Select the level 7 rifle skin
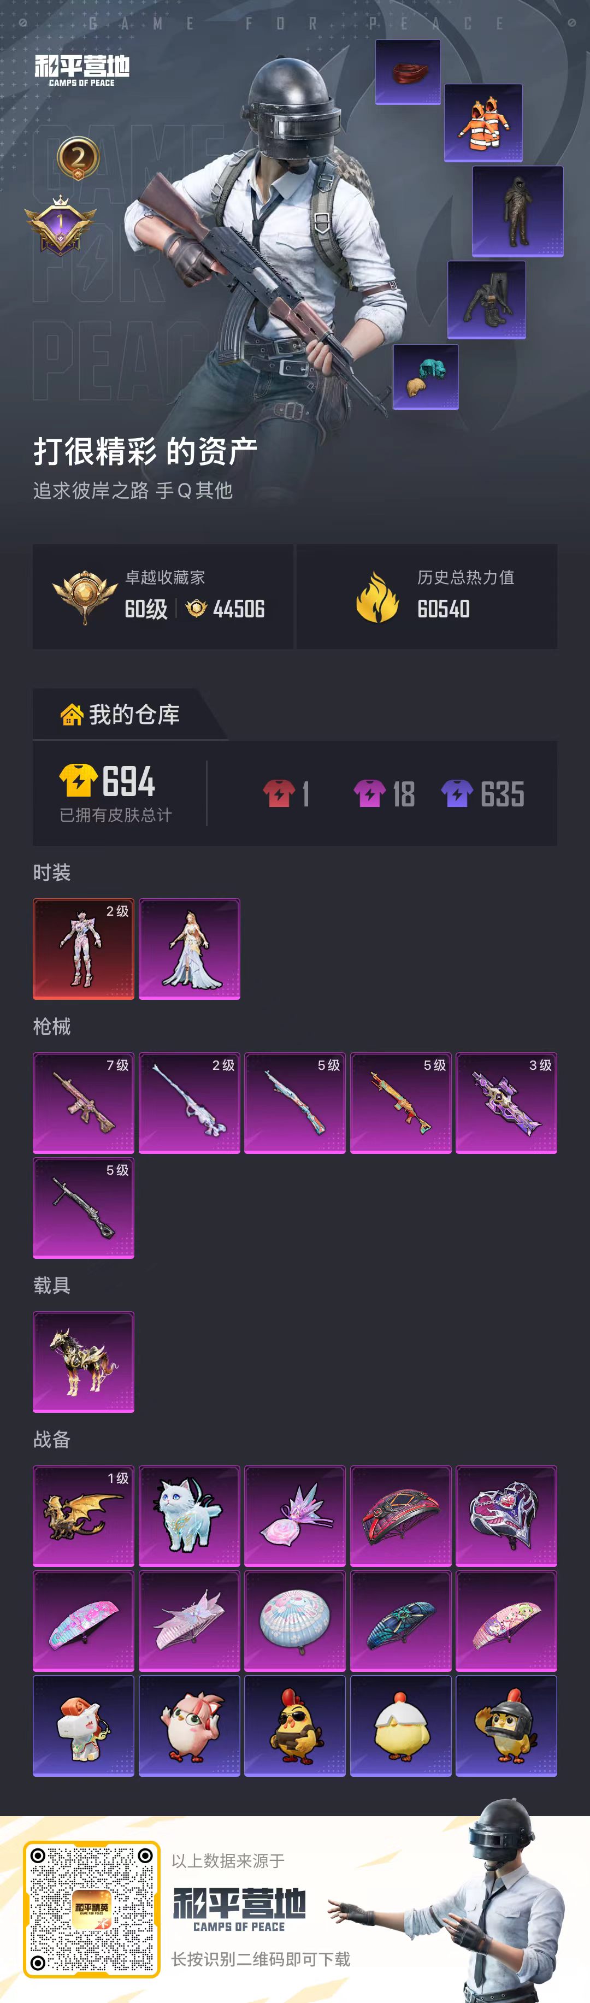Screen dimensions: 590x2003 (x=83, y=1103)
